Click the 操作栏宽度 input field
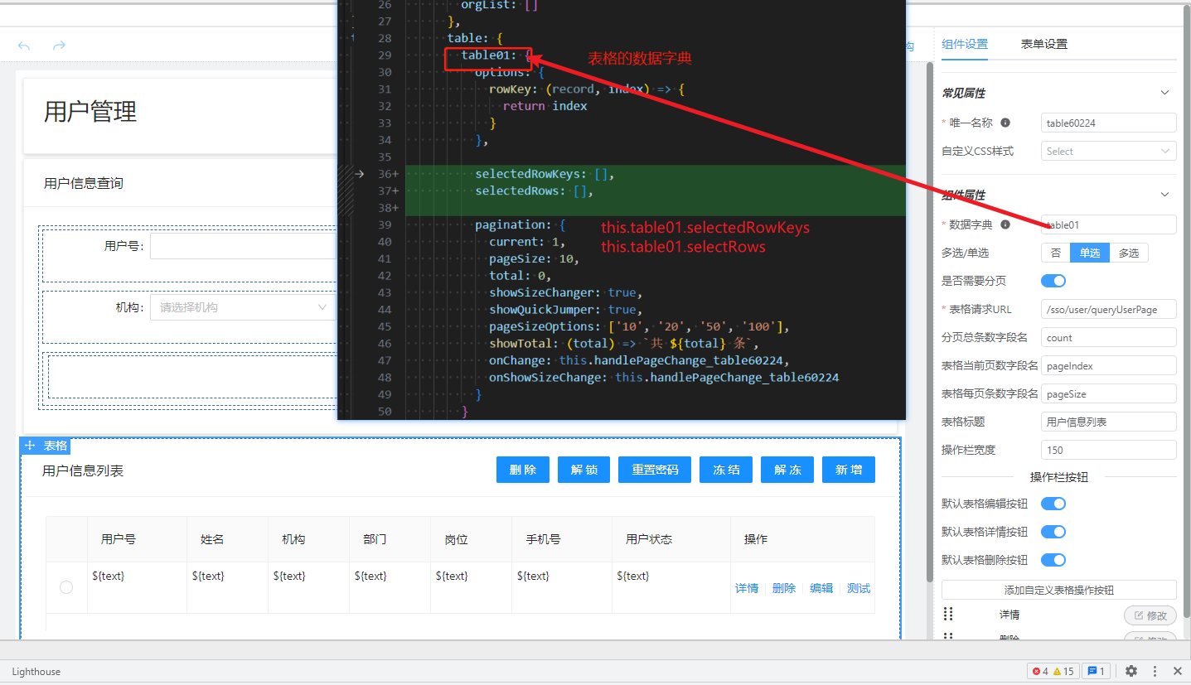Screen dimensions: 1191x685 click(1109, 450)
